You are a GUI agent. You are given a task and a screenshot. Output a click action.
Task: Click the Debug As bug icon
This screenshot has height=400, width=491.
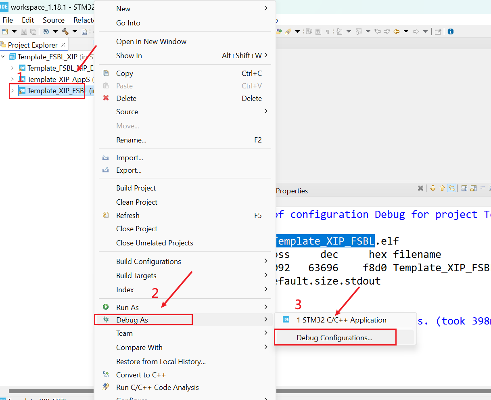tap(106, 320)
